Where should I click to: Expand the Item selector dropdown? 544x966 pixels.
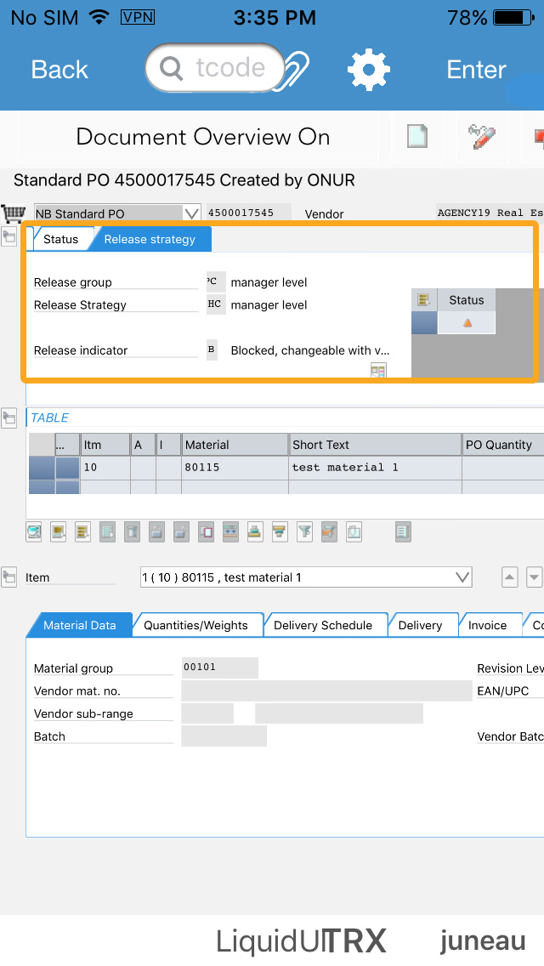coord(462,577)
